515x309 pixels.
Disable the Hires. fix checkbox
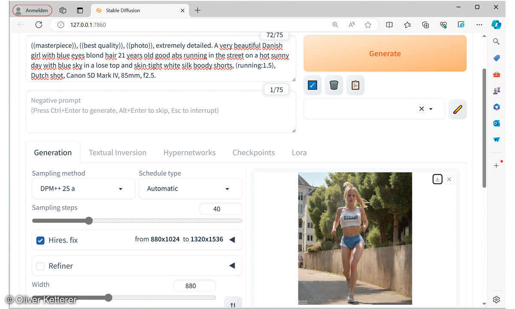coord(40,240)
